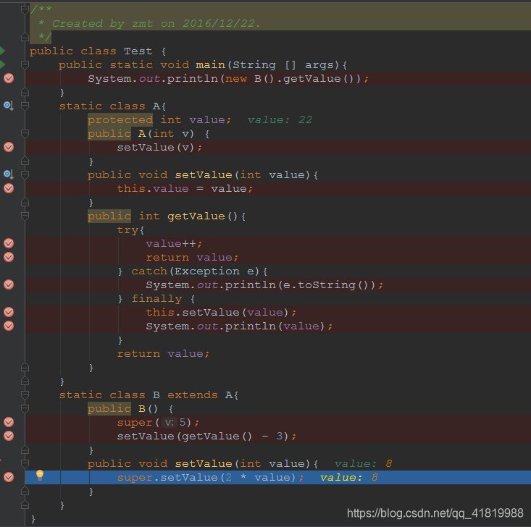Click the overridden marker icon beside class A
Screen dimensions: 531x527
(x=9, y=106)
